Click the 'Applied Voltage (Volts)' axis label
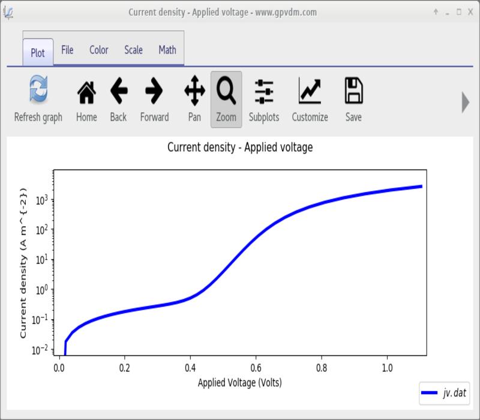 239,383
